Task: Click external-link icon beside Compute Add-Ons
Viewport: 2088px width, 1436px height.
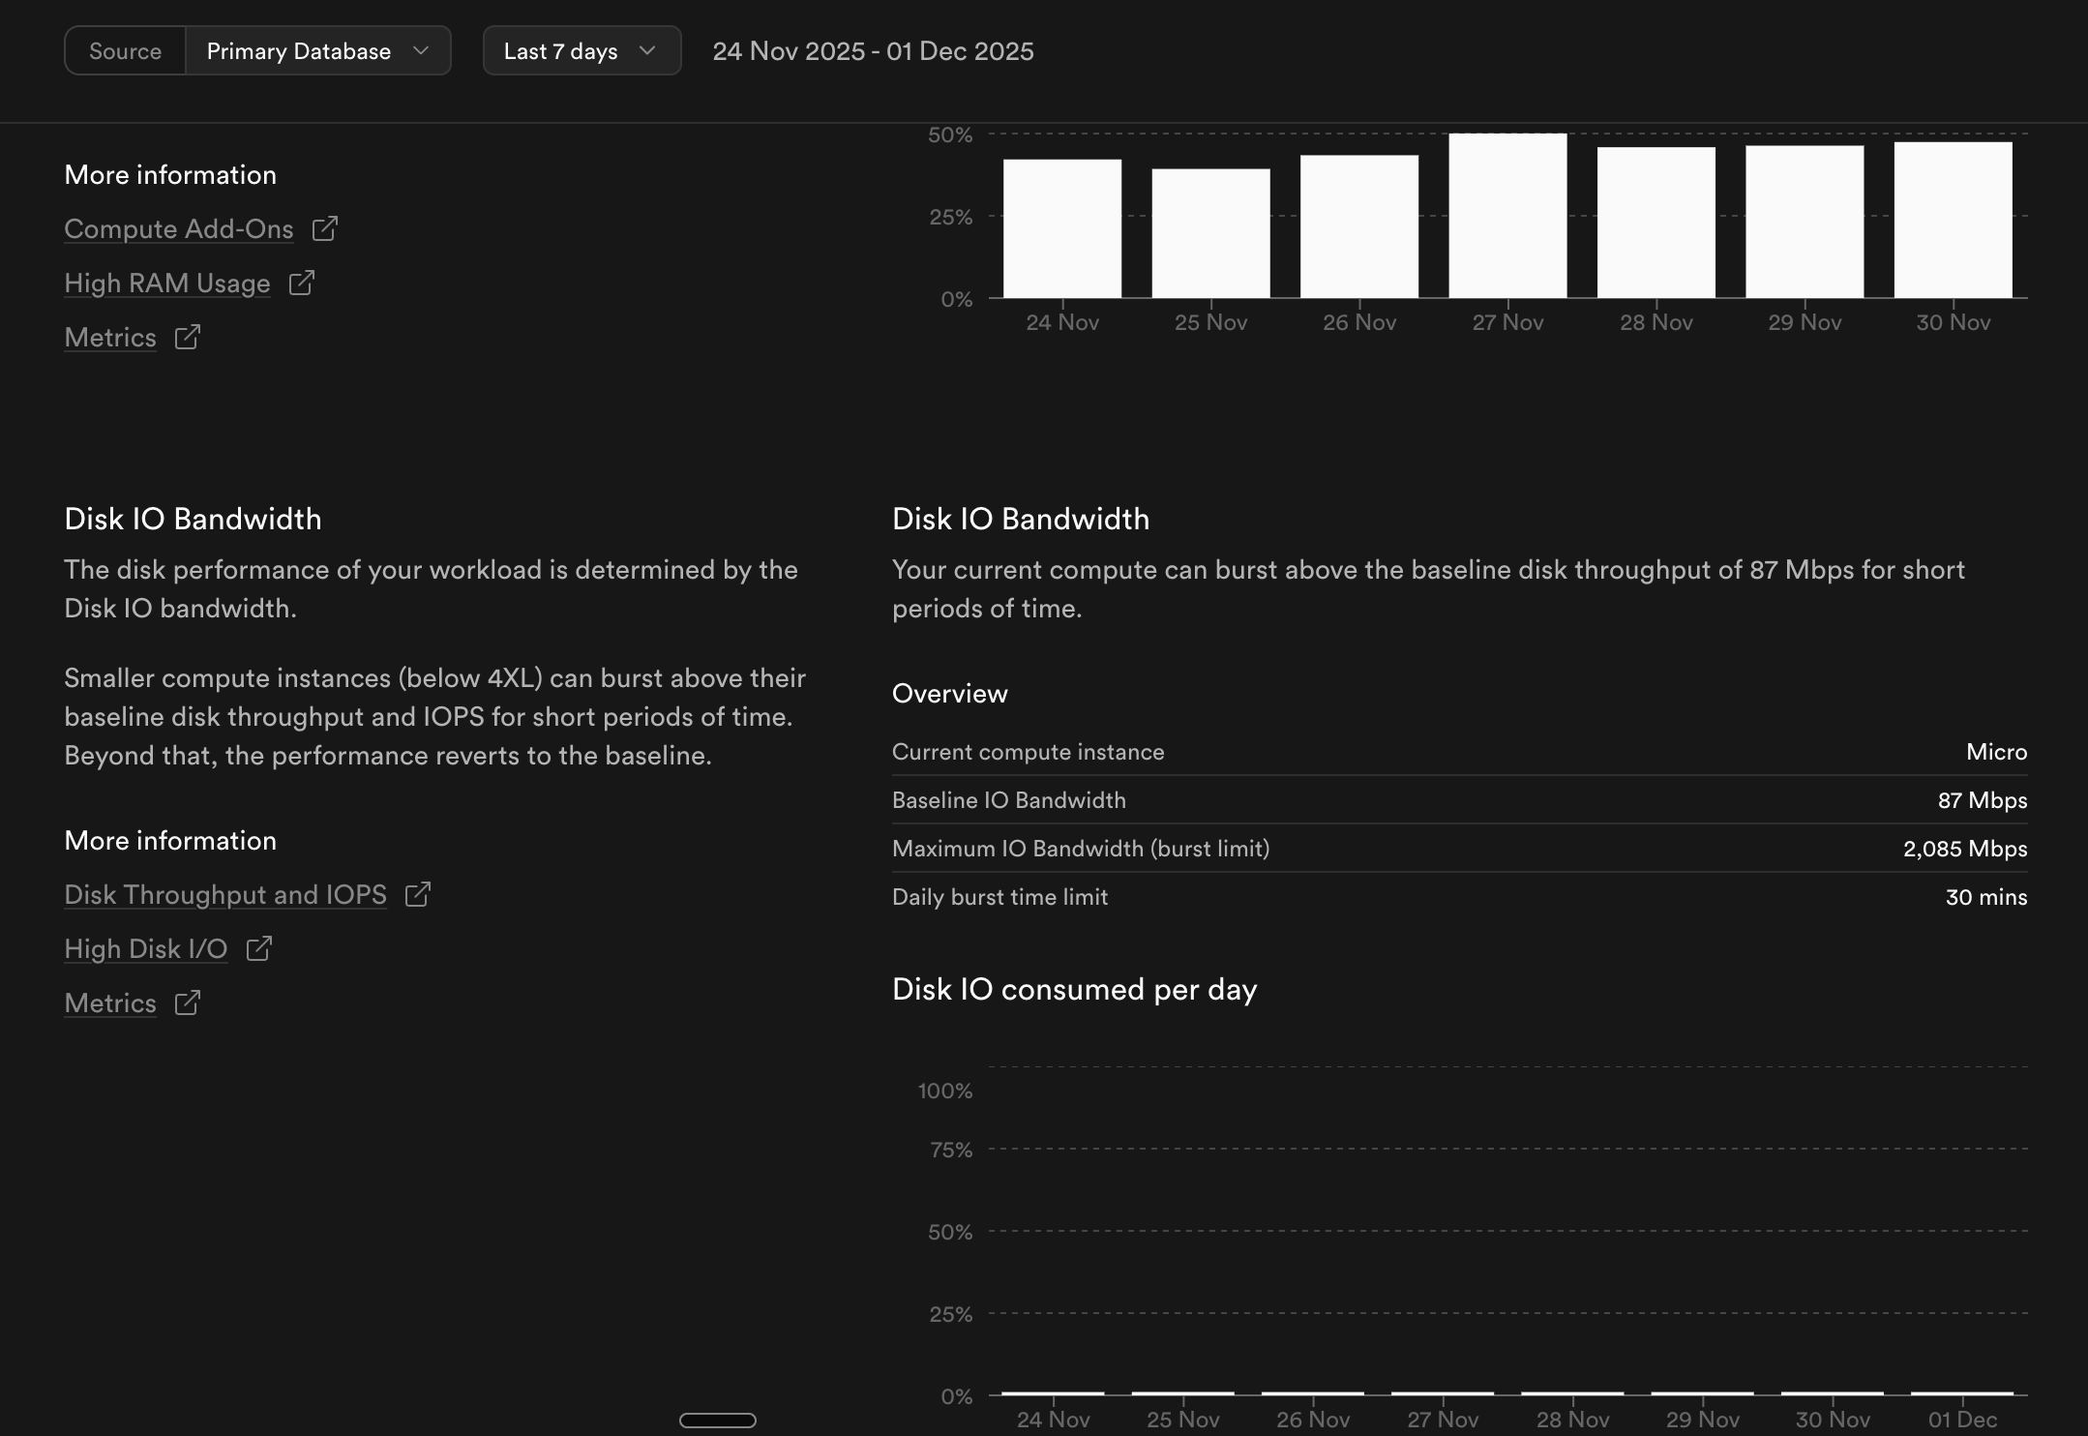Action: coord(324,228)
